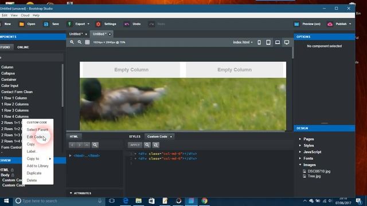Click the code editor search icon
Viewport: 367px width, 206px height.
(147, 145)
